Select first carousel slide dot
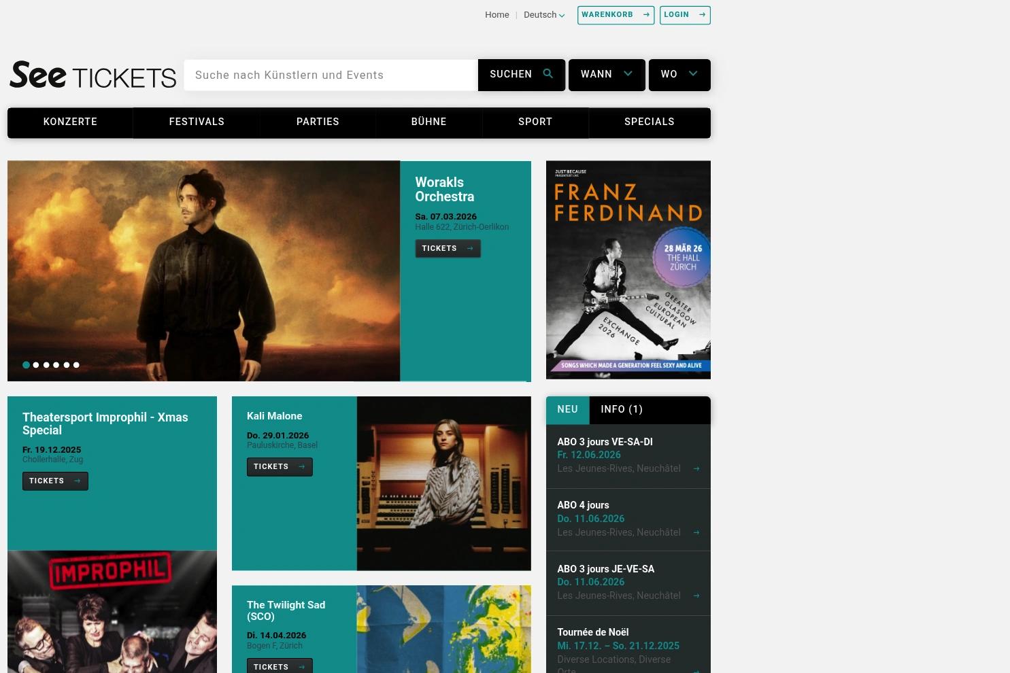The image size is (1010, 673). [x=26, y=365]
